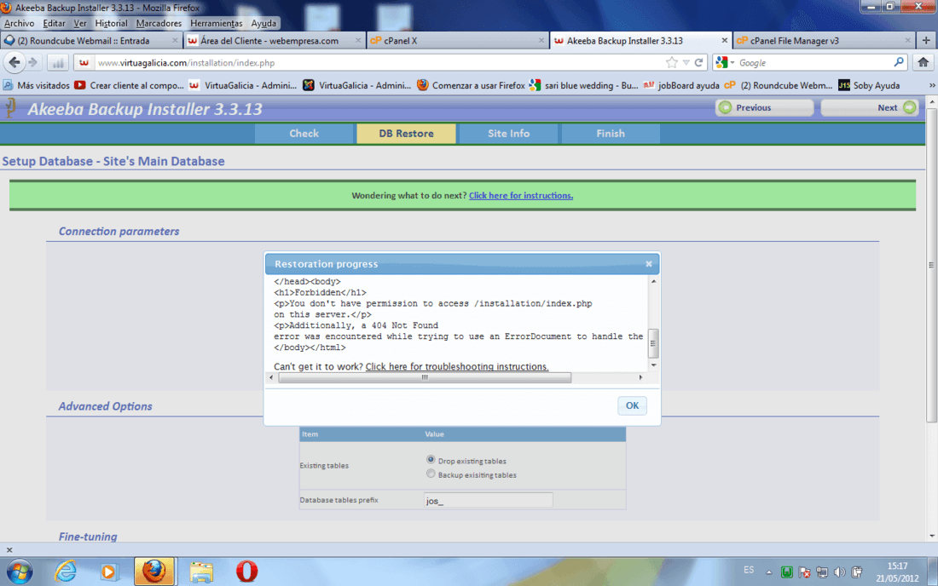Select Drop existing tables option
The width and height of the screenshot is (938, 586).
point(431,459)
